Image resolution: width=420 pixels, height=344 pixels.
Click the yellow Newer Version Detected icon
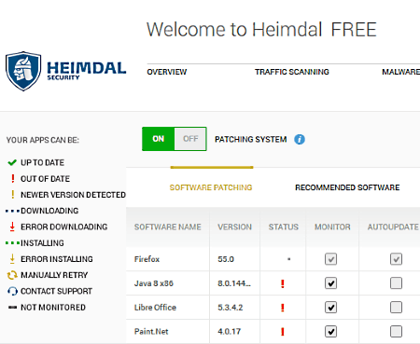pyautogui.click(x=13, y=195)
